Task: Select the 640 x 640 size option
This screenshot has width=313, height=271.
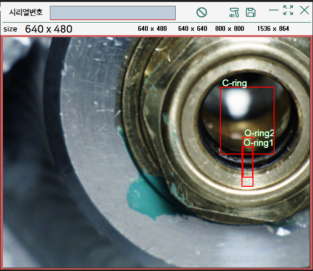Action: (x=193, y=28)
